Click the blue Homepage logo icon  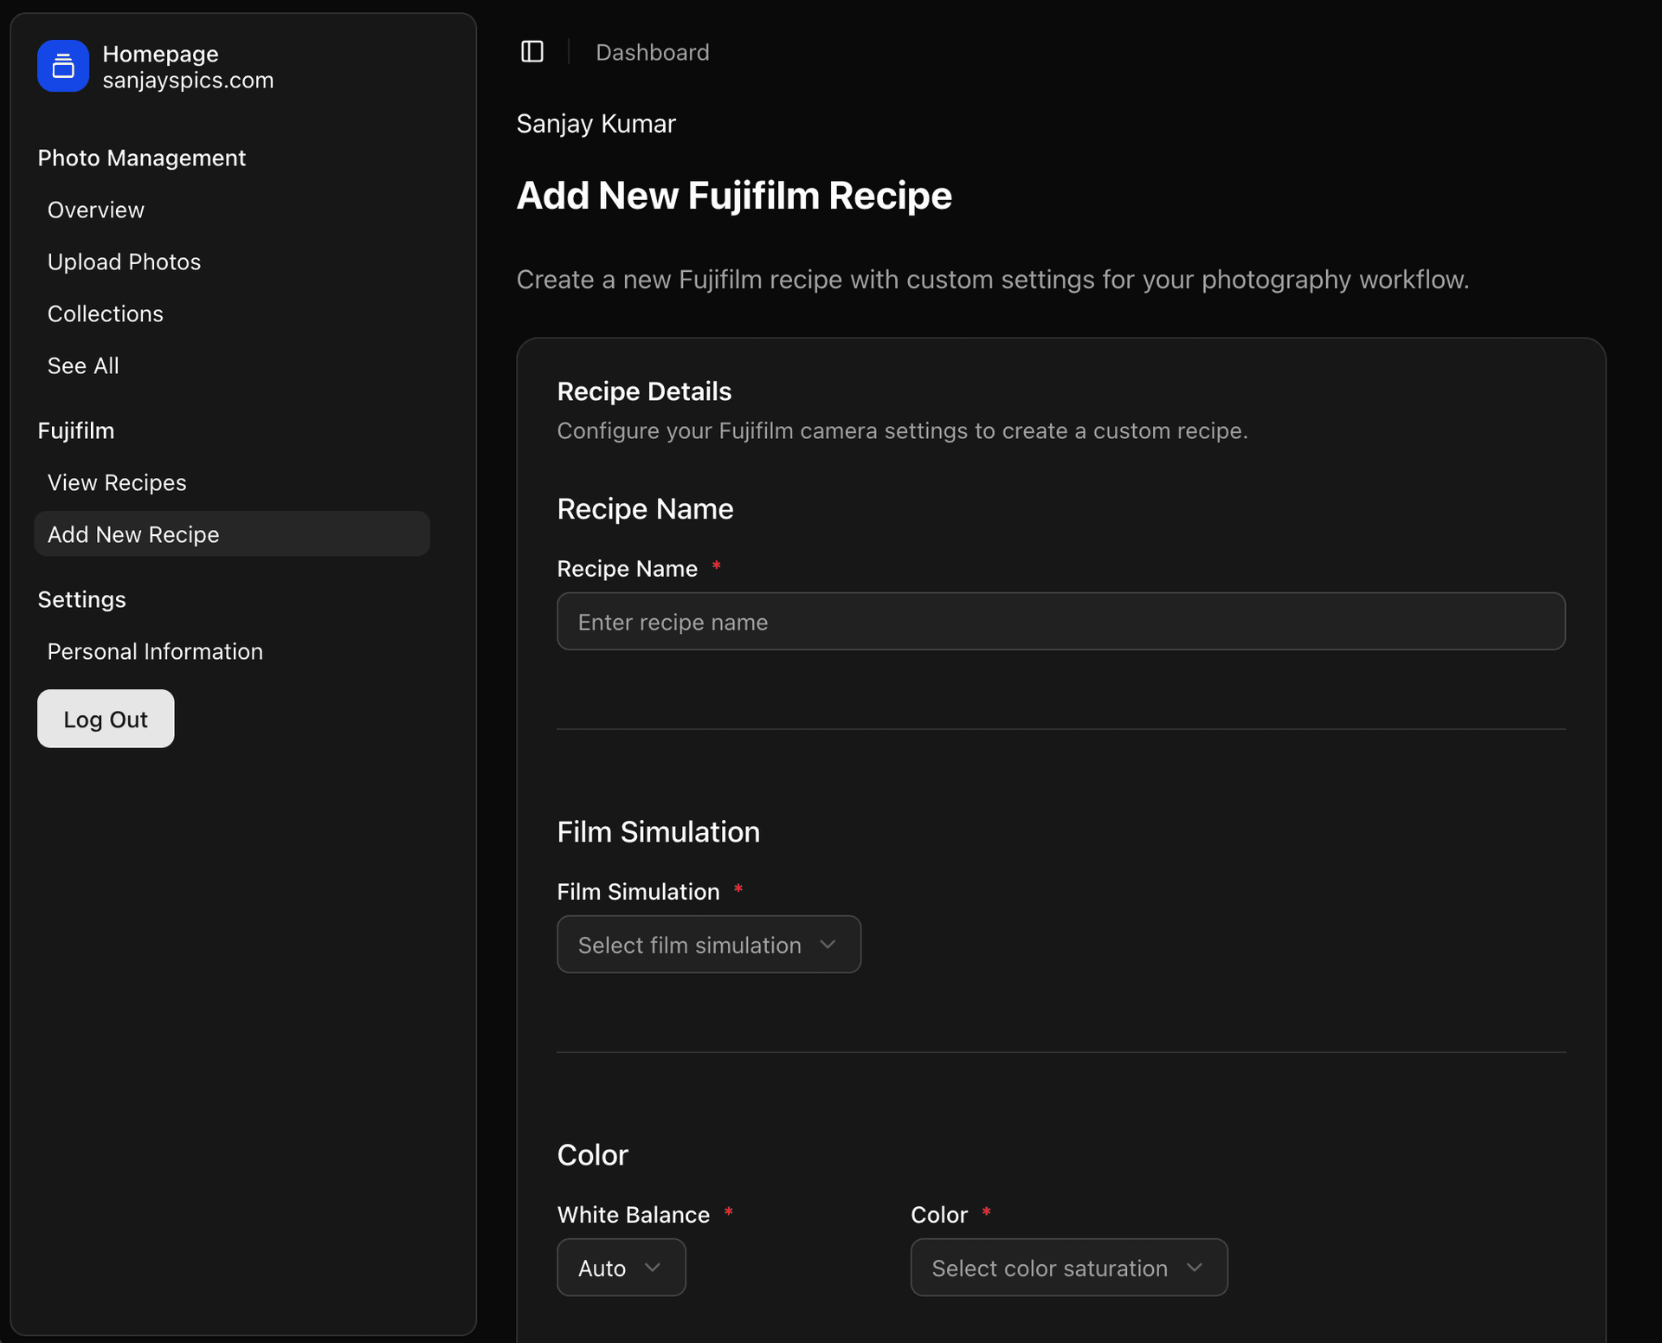(x=63, y=66)
